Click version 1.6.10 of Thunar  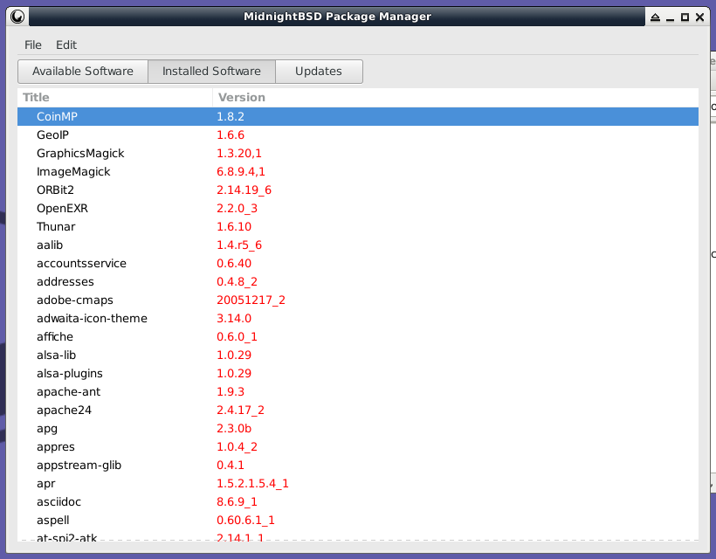pos(234,226)
